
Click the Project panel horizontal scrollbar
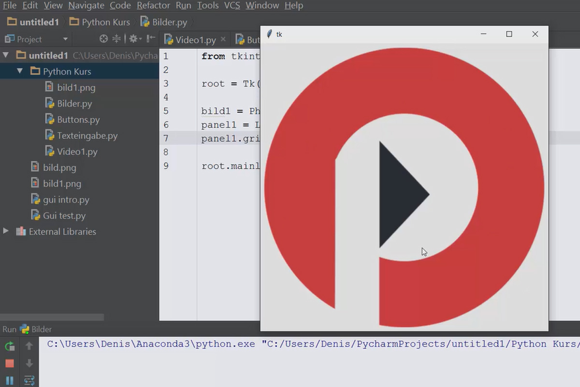pyautogui.click(x=52, y=317)
